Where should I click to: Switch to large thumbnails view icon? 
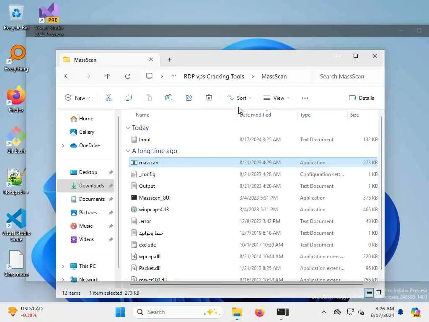click(378, 293)
